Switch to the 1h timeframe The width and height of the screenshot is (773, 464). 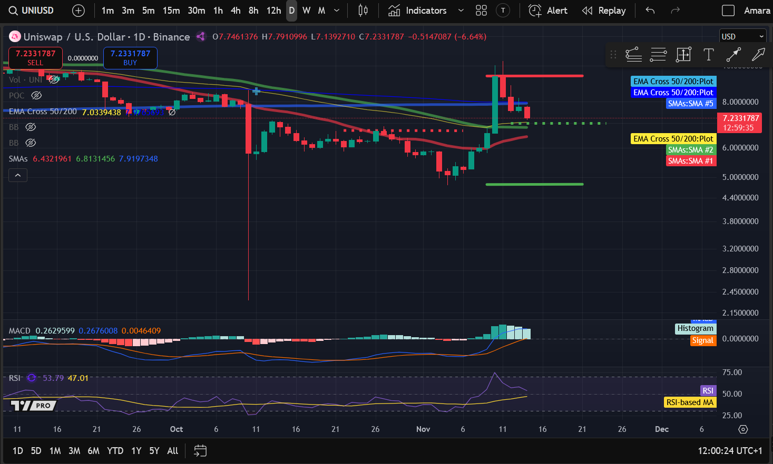[x=218, y=11]
